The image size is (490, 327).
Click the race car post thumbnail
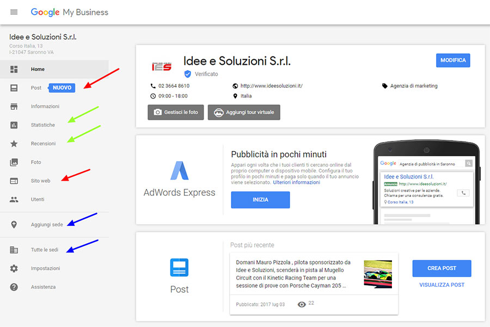378,274
